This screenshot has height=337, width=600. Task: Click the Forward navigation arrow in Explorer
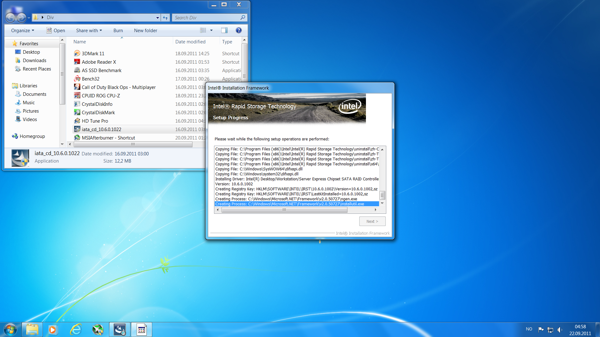click(x=21, y=18)
